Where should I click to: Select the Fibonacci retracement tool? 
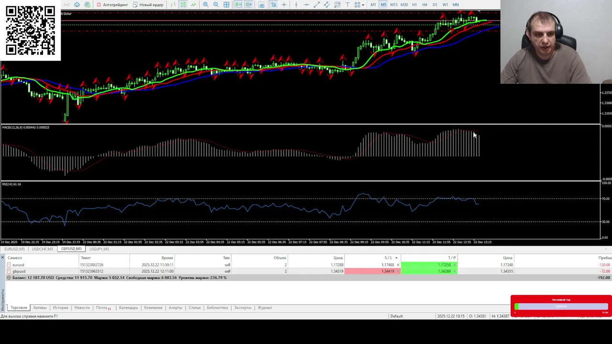click(337, 4)
